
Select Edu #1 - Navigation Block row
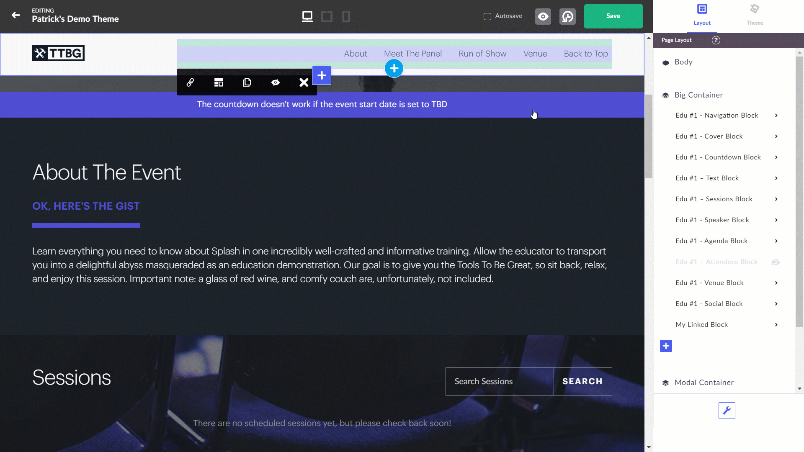716,116
